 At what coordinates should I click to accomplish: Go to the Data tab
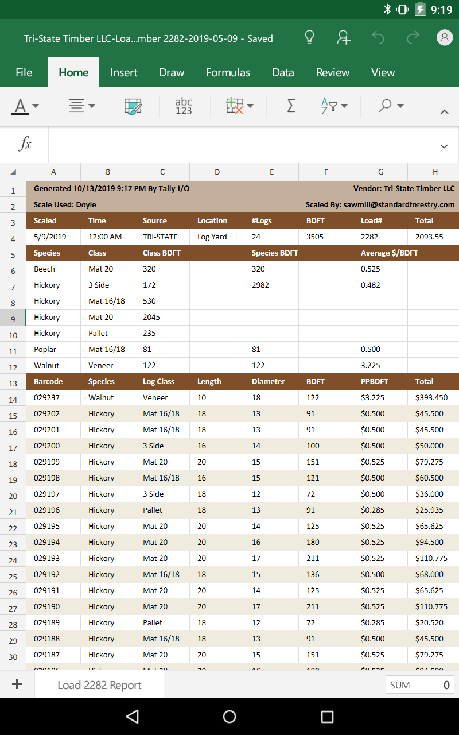283,72
